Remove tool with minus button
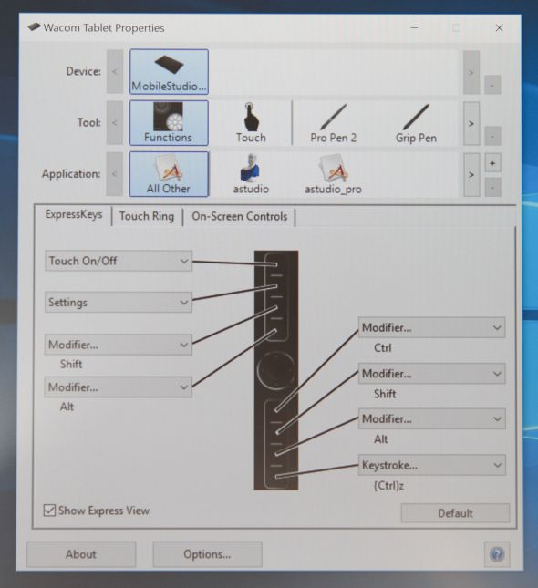Viewport: 538px width, 588px height. point(492,136)
